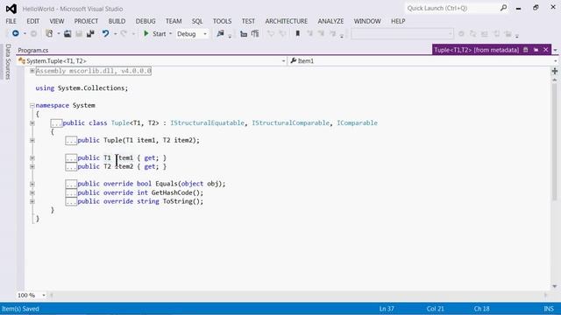Viewport: 561px width, 315px height.
Task: Expand the GetHashCode method outlining node
Action: pos(32,192)
